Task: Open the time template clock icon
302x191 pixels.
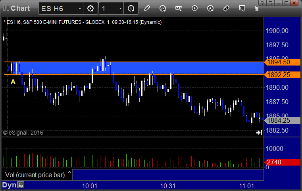Action: point(131,8)
